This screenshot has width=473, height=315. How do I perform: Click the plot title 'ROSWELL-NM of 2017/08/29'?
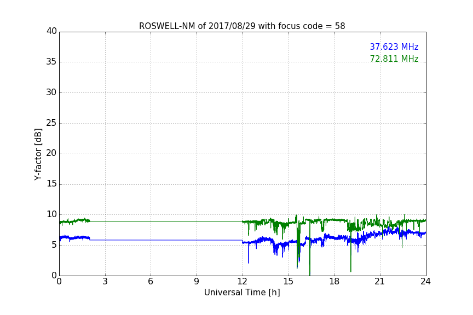pos(242,26)
